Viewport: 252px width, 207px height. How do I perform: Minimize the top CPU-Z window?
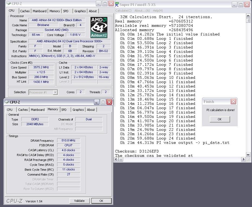pos(99,4)
